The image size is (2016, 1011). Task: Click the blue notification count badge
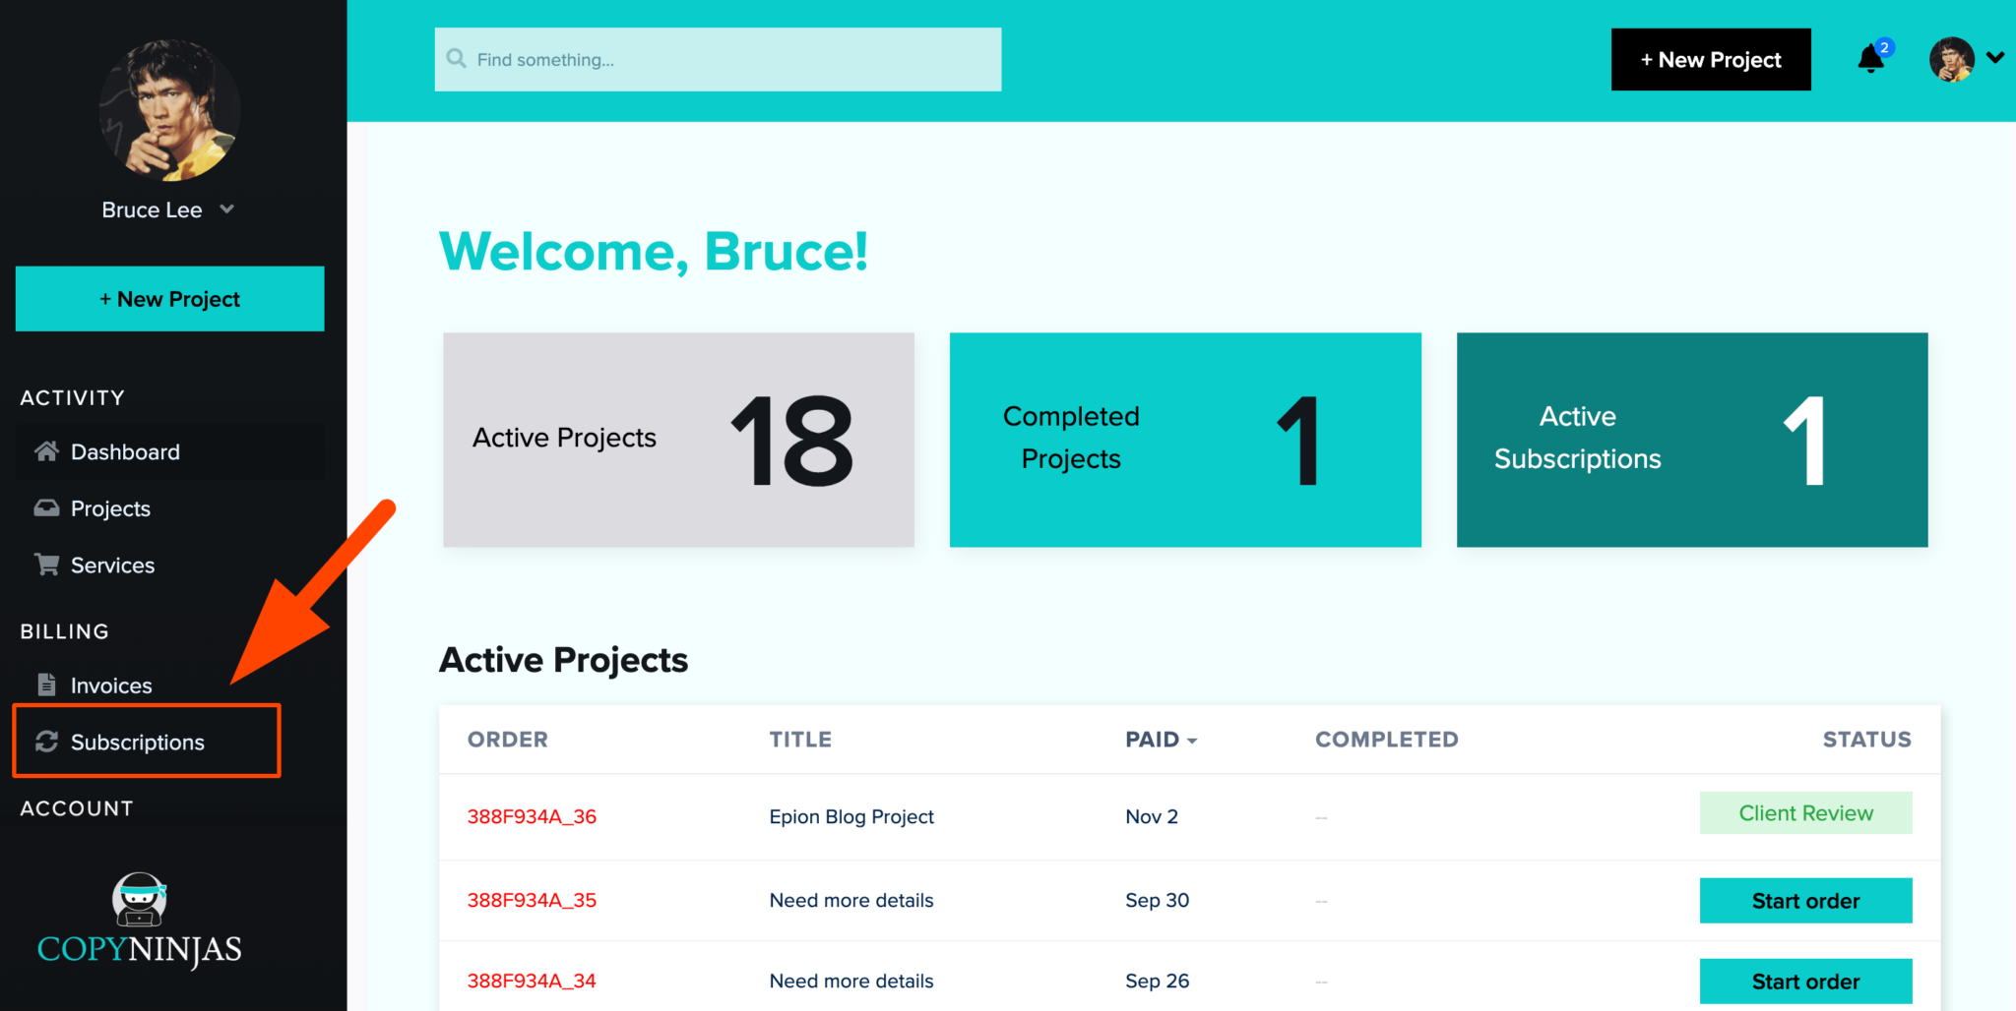pos(1884,47)
